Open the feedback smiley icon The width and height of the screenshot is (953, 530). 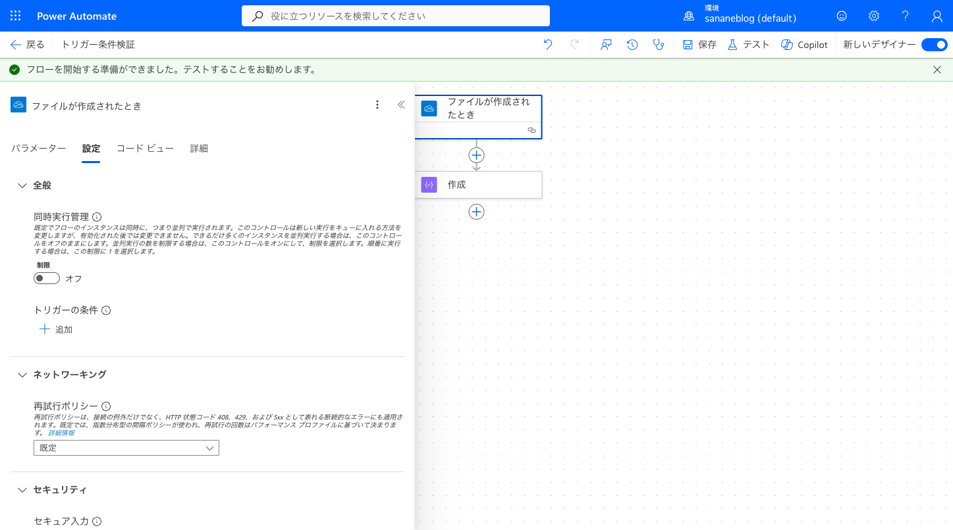point(842,16)
